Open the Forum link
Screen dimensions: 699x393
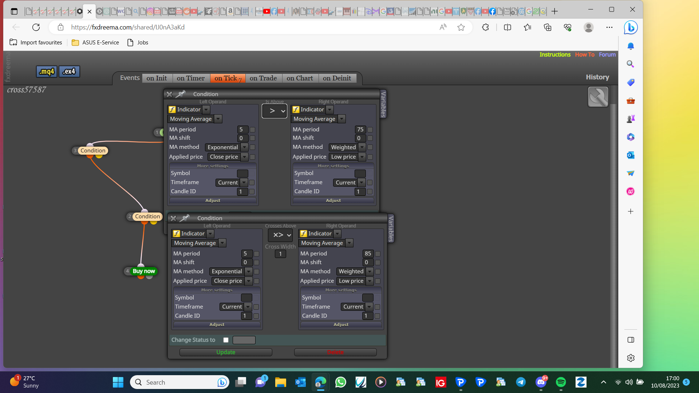click(607, 55)
